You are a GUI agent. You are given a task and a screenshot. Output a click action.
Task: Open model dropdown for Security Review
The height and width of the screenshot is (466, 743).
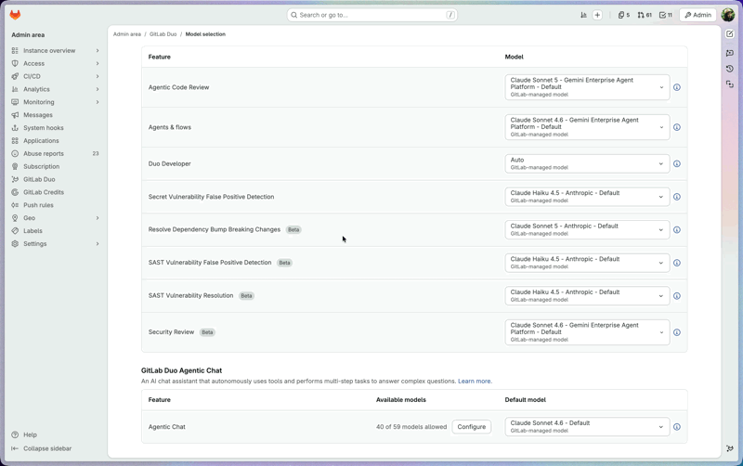tap(587, 332)
